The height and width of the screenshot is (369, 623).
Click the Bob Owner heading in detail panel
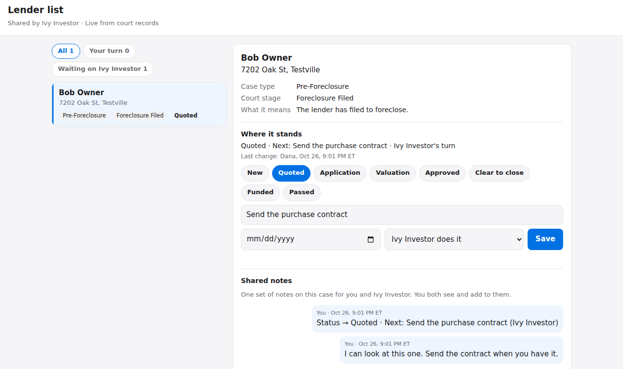(266, 58)
